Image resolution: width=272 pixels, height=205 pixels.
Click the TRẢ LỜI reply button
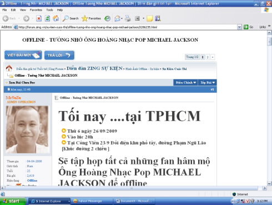coord(59,55)
